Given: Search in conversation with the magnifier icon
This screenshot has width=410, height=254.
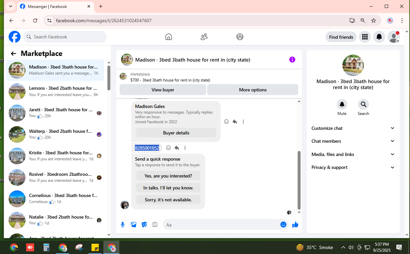Looking at the screenshot, I should click(x=363, y=104).
